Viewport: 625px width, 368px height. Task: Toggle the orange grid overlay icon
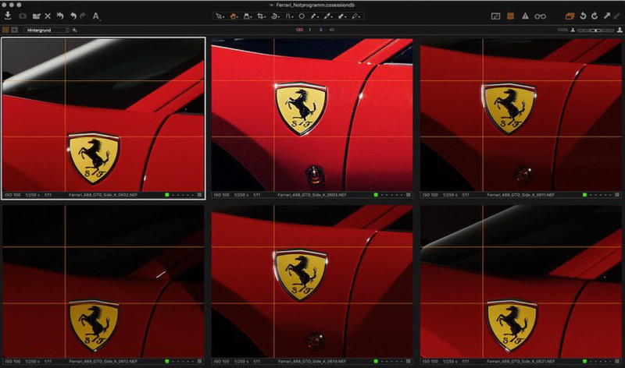[x=510, y=16]
